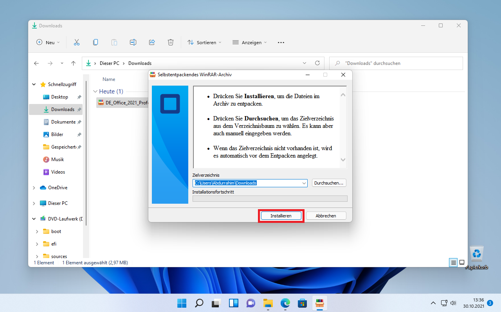
Task: Open Durchsuchen to choose target folder
Action: click(329, 183)
